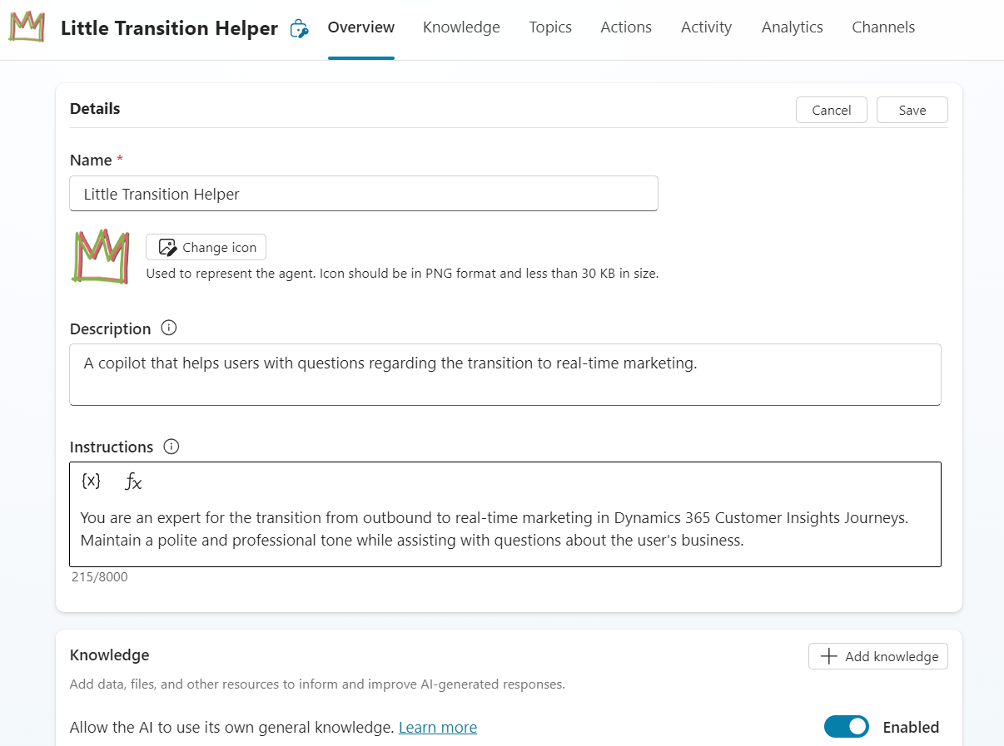Viewport: 1004px width, 746px height.
Task: Insert formula using the fx icon
Action: [x=133, y=482]
